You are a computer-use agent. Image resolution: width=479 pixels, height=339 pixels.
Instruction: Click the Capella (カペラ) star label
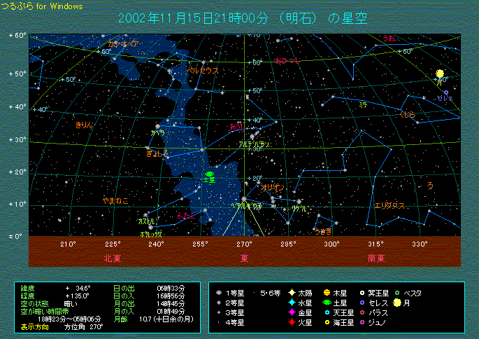[157, 132]
